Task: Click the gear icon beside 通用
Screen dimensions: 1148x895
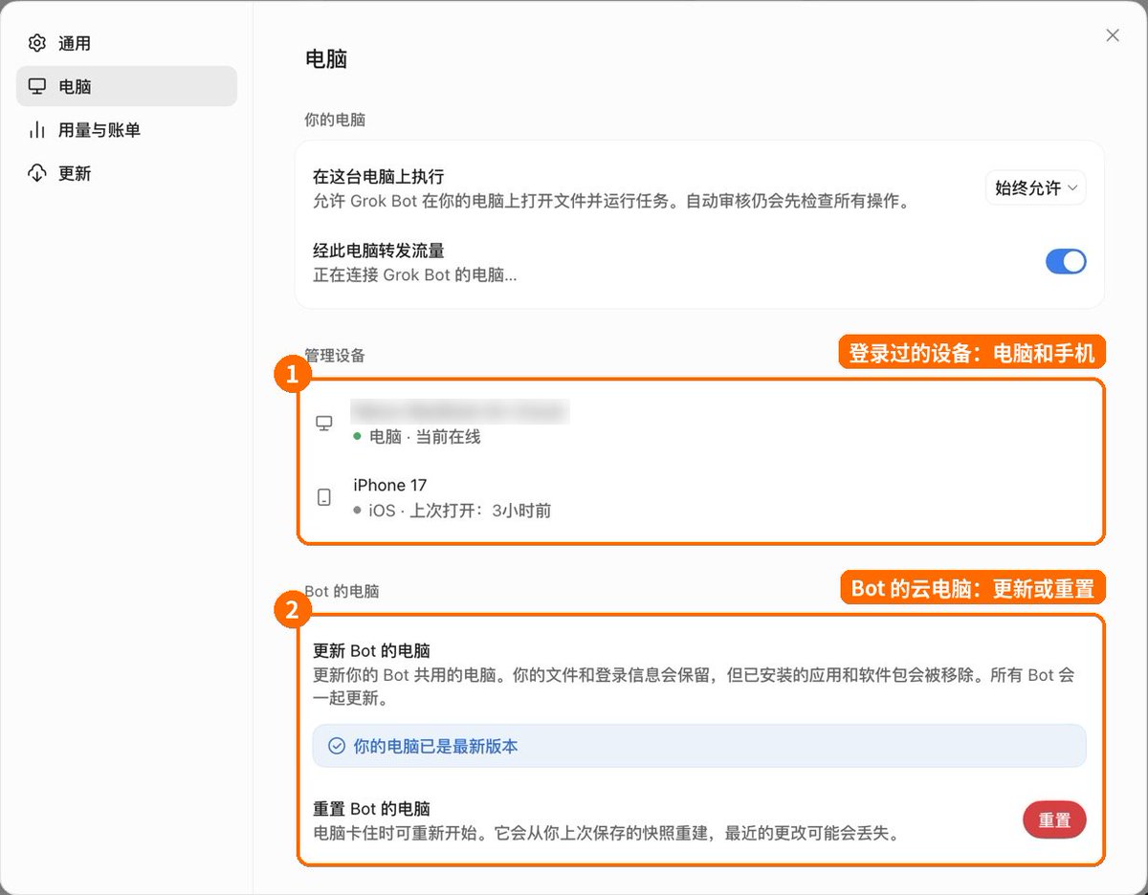Action: [37, 43]
